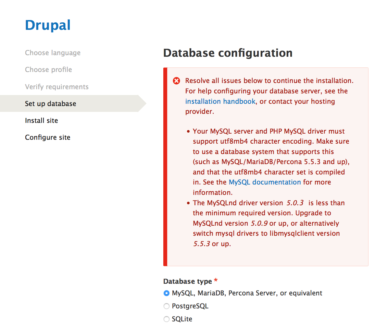
Task: Go to the Choose profile step
Action: click(x=48, y=70)
